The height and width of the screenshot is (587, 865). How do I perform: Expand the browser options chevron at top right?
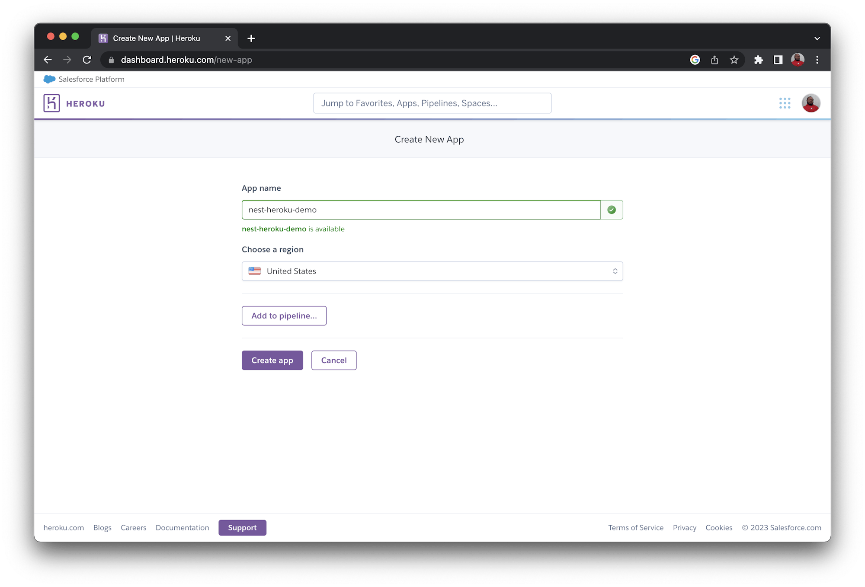click(x=817, y=38)
